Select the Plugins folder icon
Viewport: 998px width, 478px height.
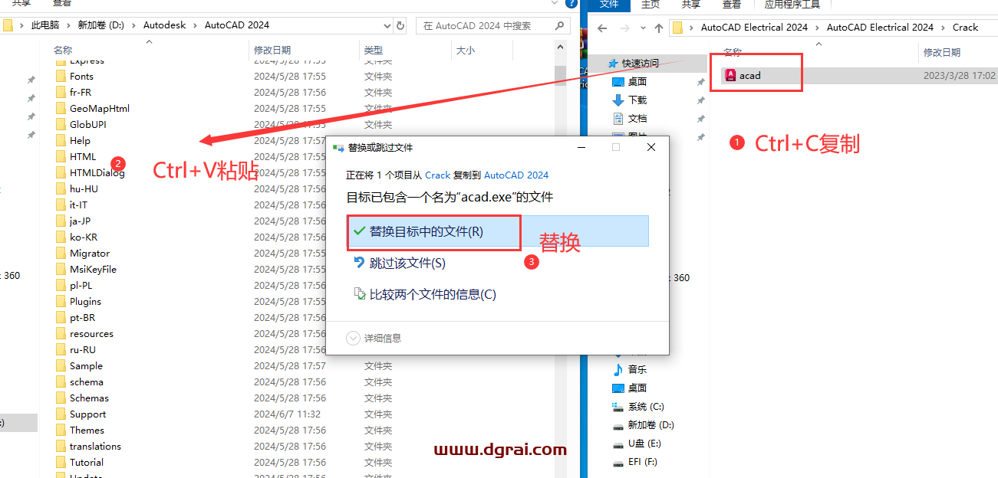[61, 302]
